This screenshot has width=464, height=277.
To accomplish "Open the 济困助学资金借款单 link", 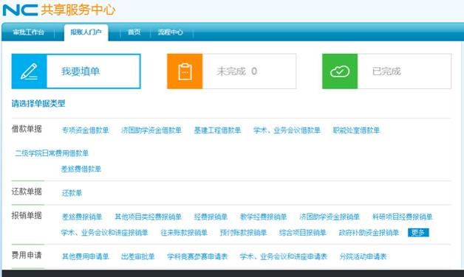I will tap(151, 130).
